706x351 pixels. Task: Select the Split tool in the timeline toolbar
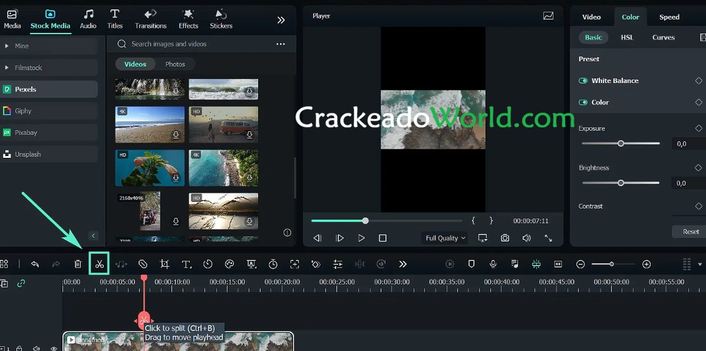(99, 263)
